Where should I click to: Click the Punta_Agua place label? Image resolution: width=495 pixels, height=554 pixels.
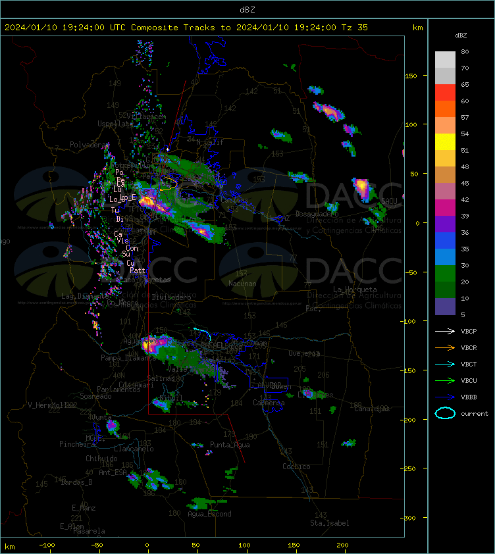coord(230,445)
